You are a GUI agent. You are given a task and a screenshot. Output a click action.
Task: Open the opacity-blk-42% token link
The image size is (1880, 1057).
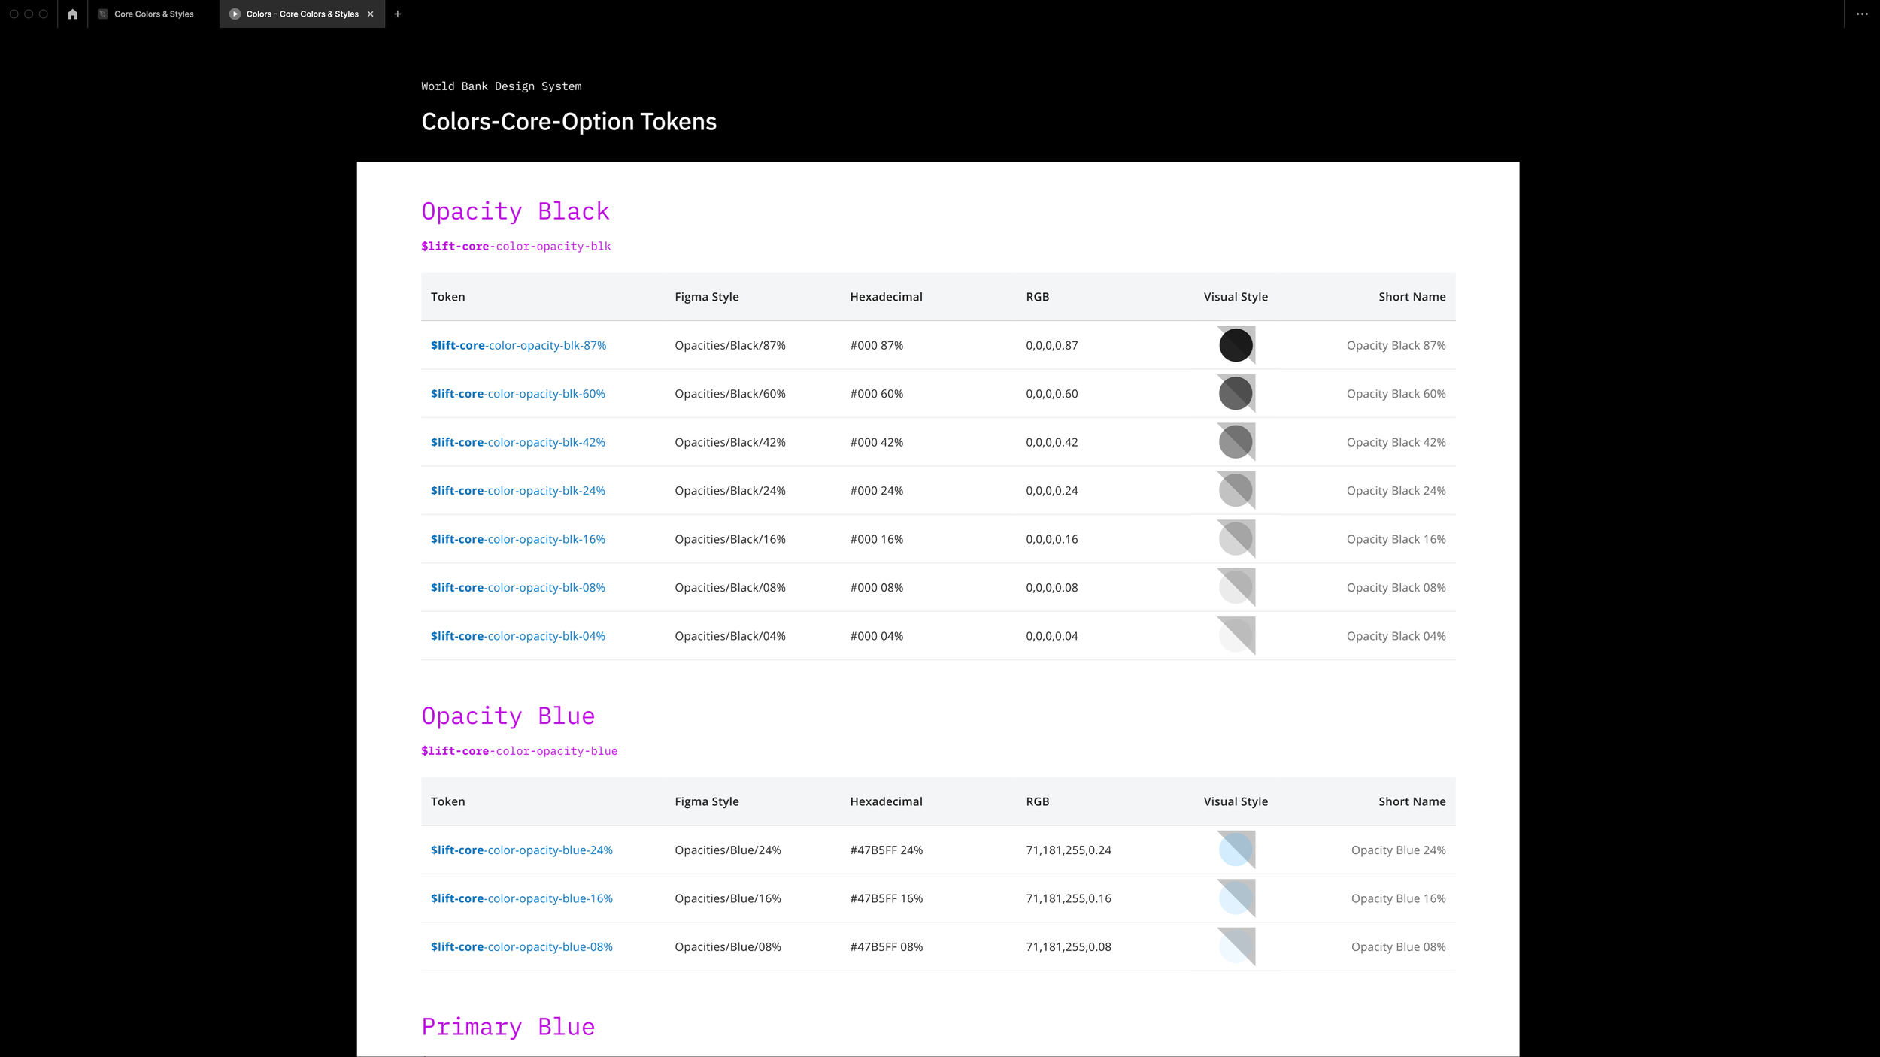(517, 442)
